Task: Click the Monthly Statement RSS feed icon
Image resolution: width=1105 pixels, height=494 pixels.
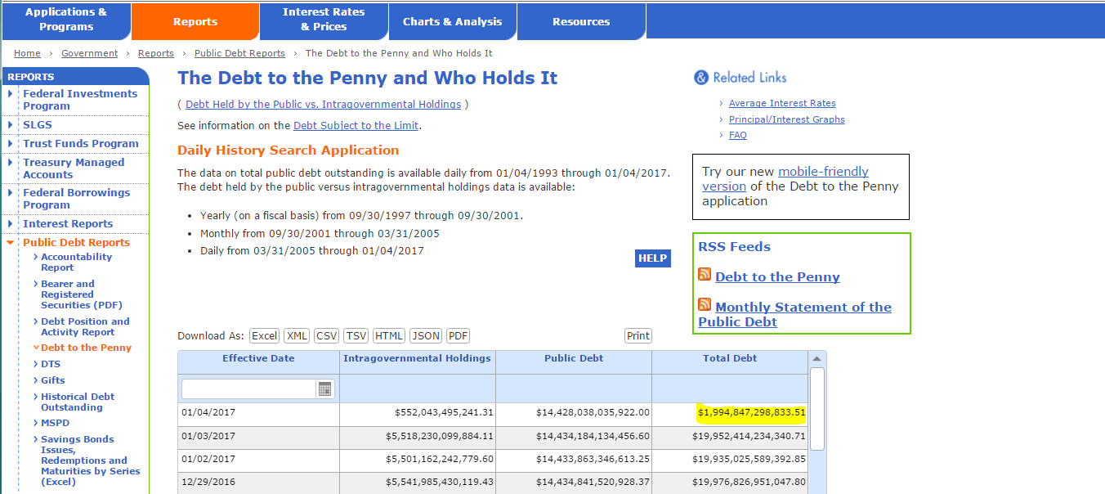Action: 705,305
